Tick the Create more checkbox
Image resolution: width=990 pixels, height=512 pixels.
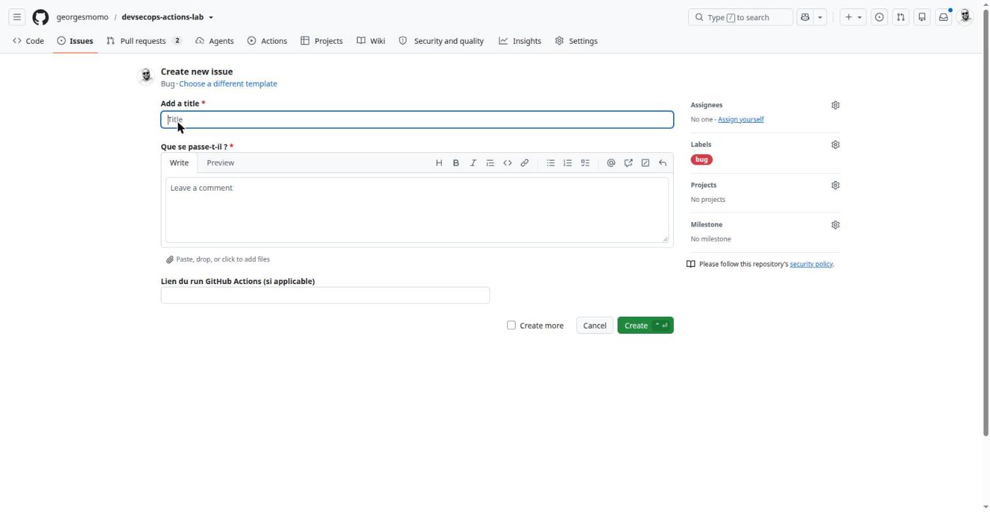click(x=511, y=325)
